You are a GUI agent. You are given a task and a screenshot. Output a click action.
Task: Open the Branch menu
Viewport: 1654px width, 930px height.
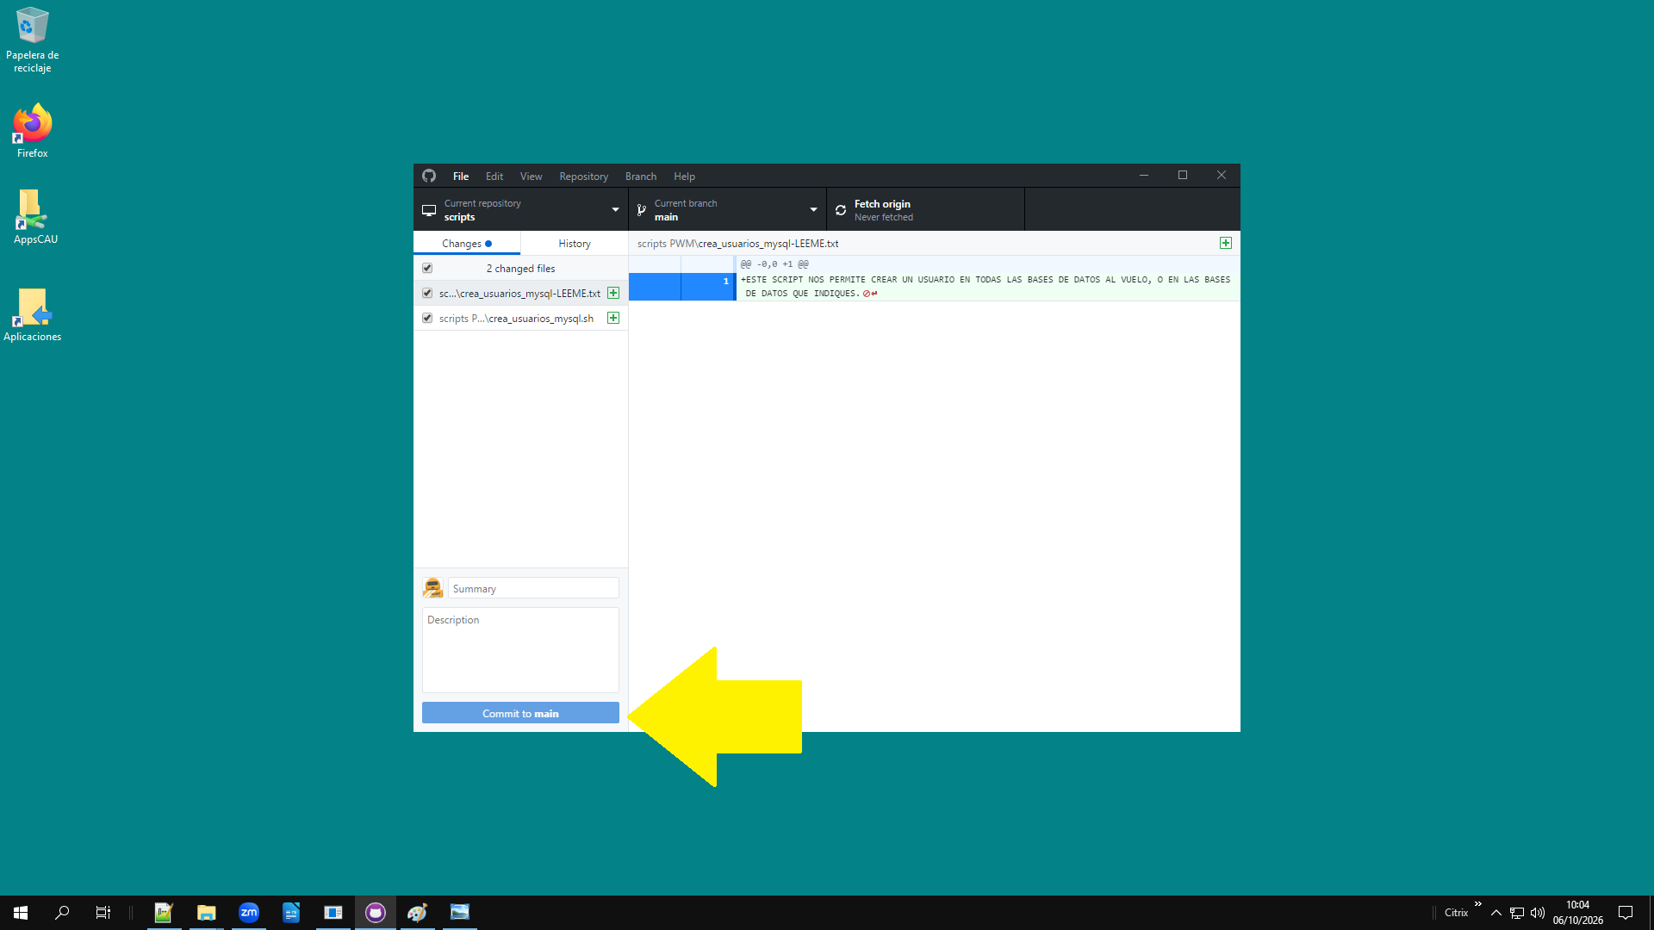tap(641, 176)
